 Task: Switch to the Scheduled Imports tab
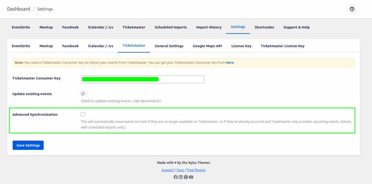[x=170, y=27]
